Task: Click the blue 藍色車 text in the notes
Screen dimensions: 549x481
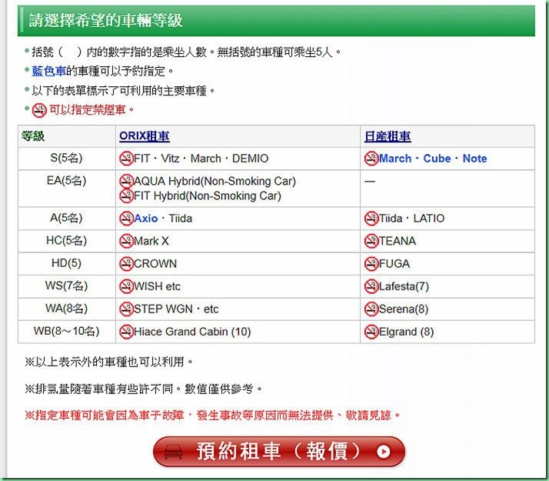Action: click(48, 71)
